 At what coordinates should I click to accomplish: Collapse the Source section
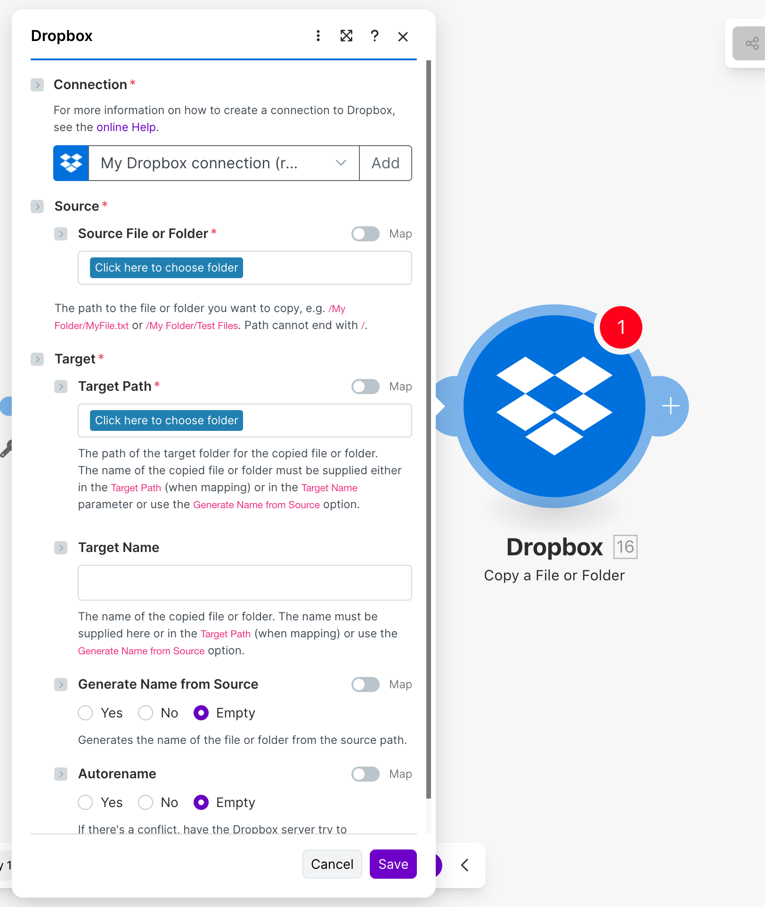(37, 206)
